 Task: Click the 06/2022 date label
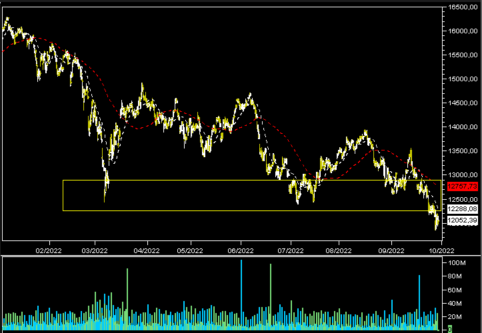pyautogui.click(x=241, y=250)
